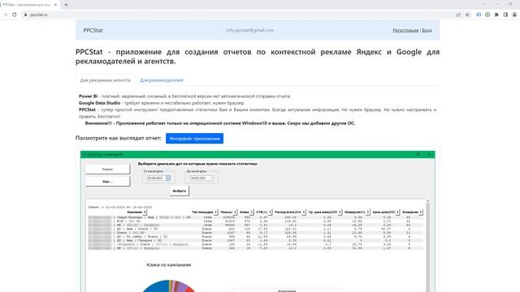The width and height of the screenshot is (520, 292).
Task: Open the Регистрация link
Action: (405, 30)
